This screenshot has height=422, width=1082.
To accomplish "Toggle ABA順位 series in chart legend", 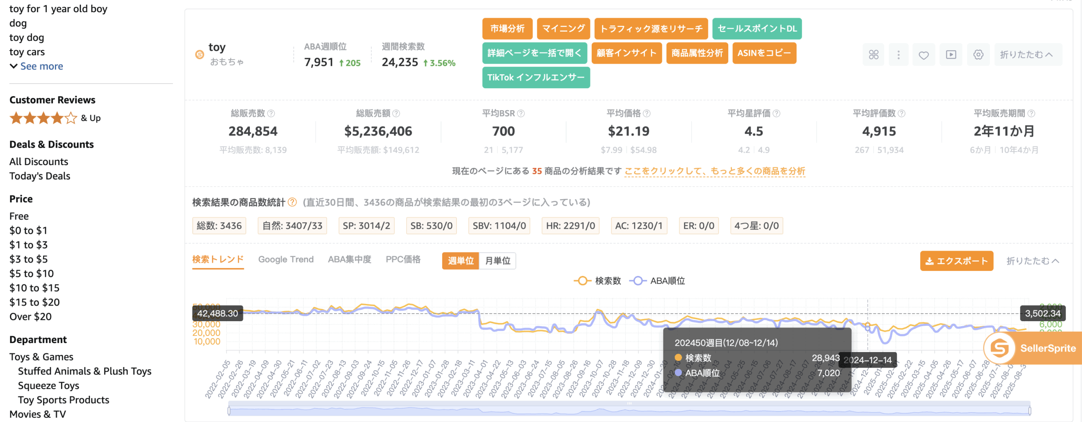I will pyautogui.click(x=657, y=281).
